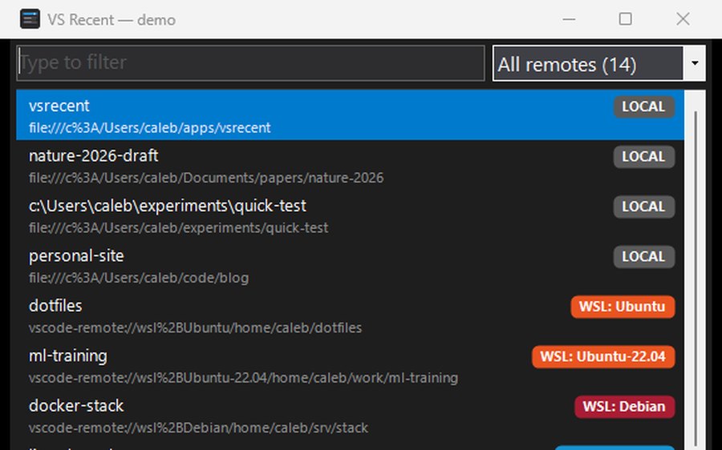Click the 'WSL: Ubuntu' badge on dotfiles
Screen dimensions: 722x450
point(623,307)
